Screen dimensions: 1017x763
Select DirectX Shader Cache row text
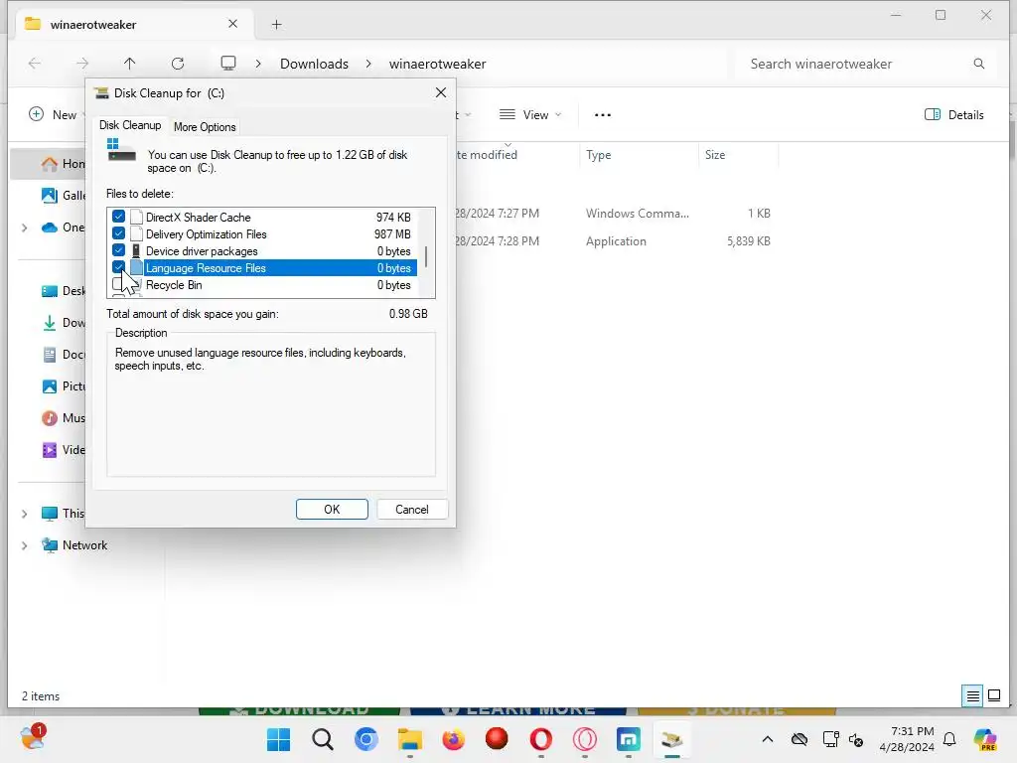(x=198, y=218)
